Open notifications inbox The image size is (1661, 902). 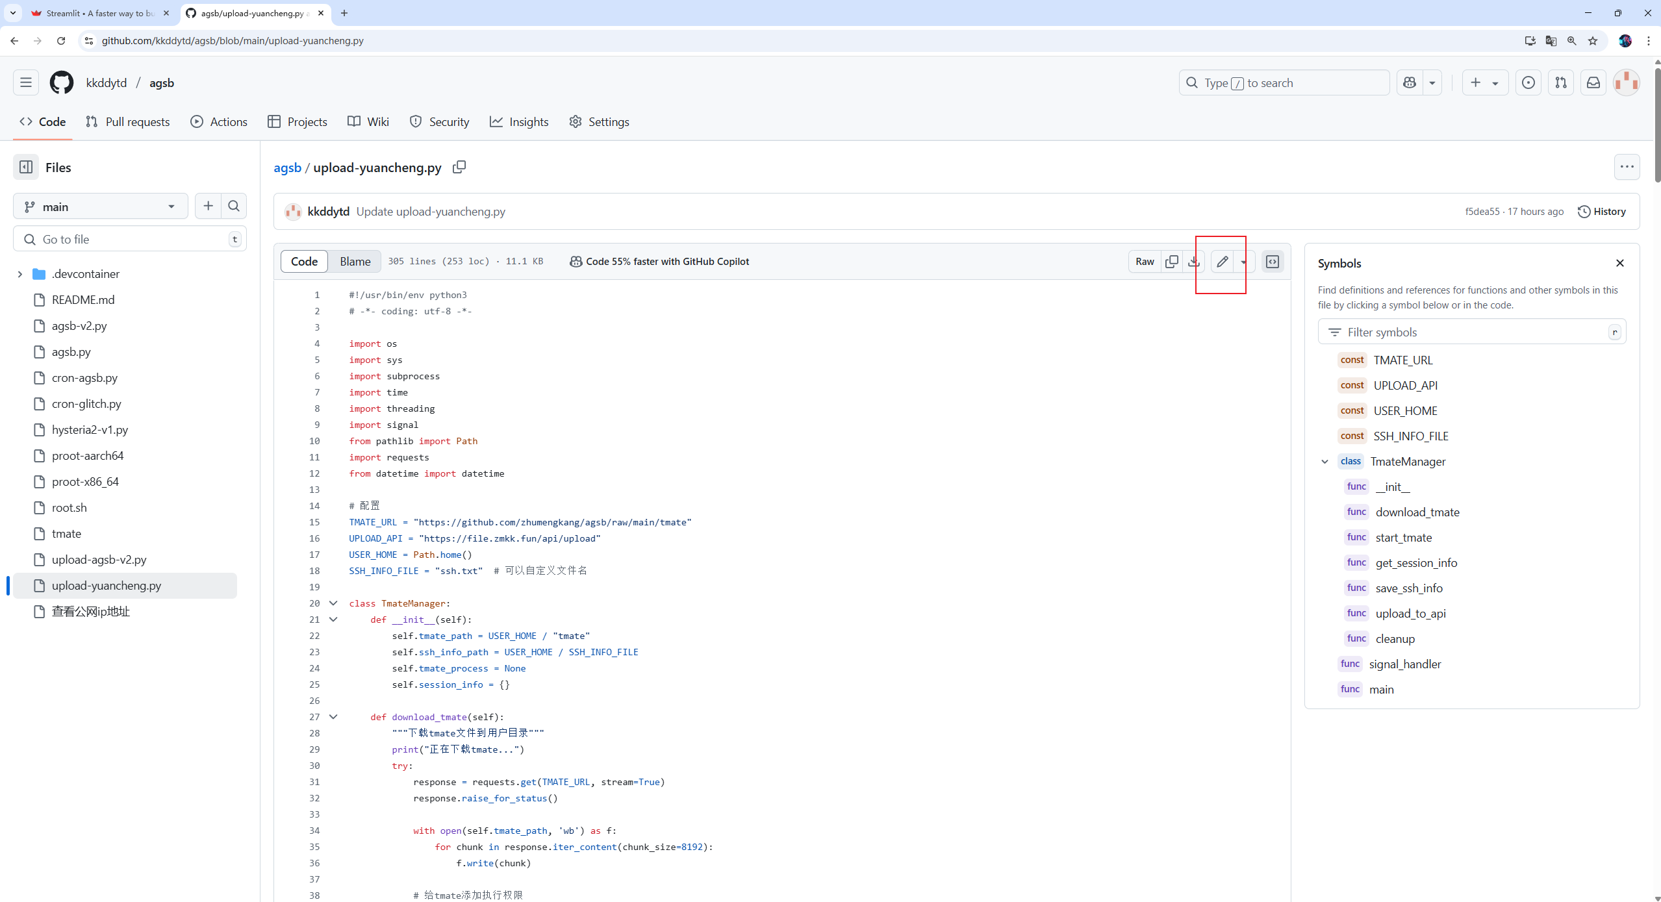pyautogui.click(x=1593, y=82)
